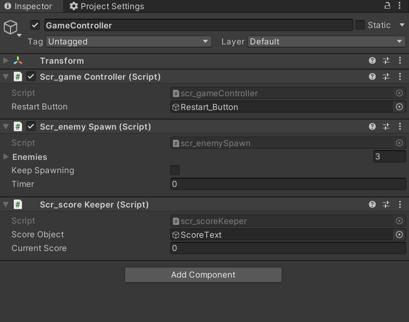Disable the GameController active checkbox
This screenshot has height=322, width=409.
coord(35,25)
